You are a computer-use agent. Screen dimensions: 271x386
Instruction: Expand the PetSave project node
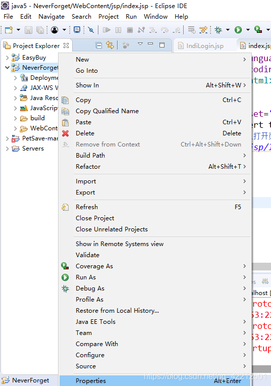click(8, 138)
